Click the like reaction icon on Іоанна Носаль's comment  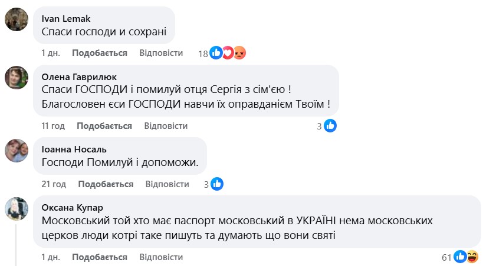pos(217,184)
